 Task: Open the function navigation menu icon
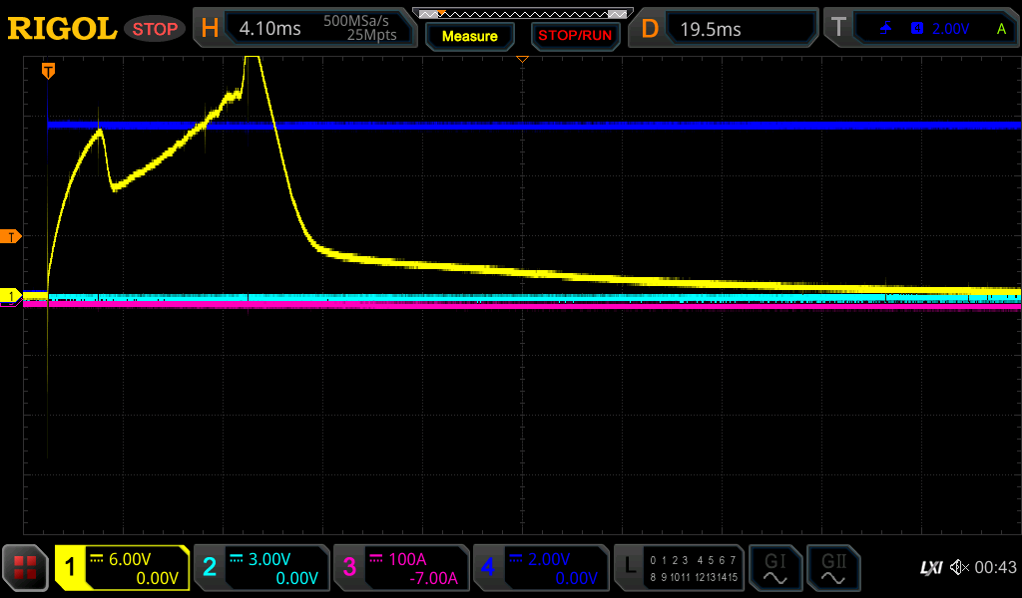[25, 568]
